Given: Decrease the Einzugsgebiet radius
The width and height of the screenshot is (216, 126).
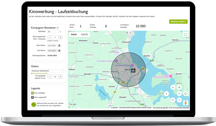Looking at the screenshot, I should (49, 76).
